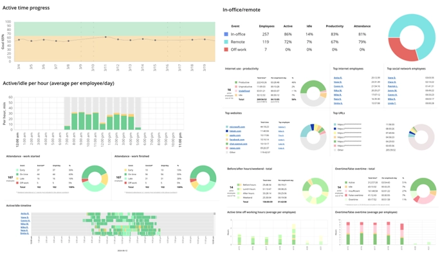Viewport: 440px width, 255px height.
Task: Click the Unproductive legend row in Internet use
Action: pyautogui.click(x=266, y=87)
